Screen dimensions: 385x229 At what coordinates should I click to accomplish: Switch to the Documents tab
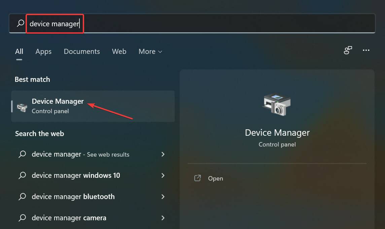82,52
